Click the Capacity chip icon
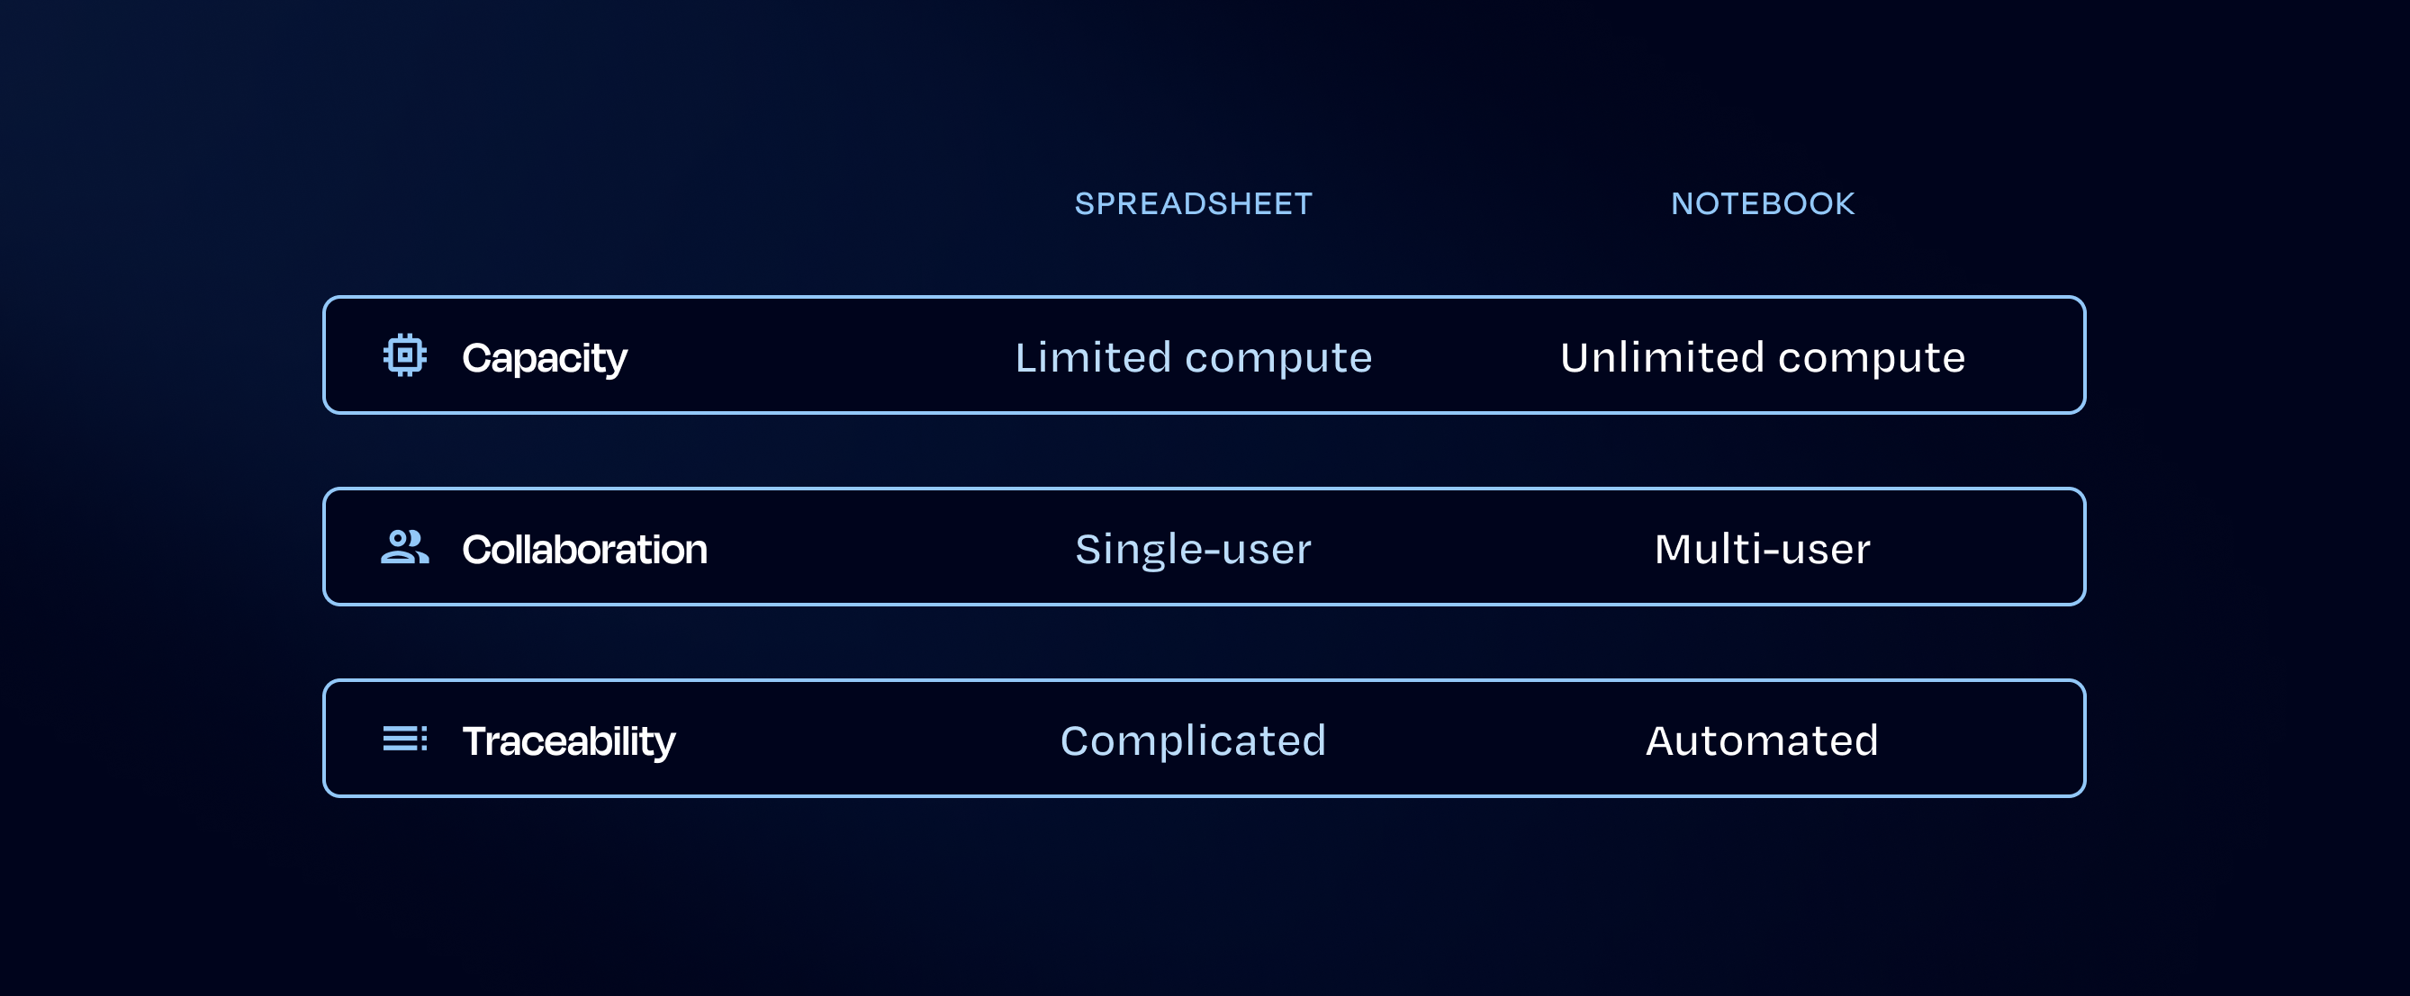The image size is (2410, 996). (405, 355)
